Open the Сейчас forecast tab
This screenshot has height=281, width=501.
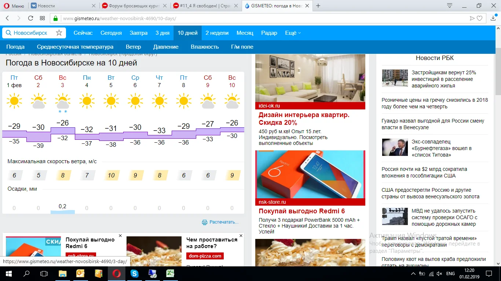pos(83,33)
